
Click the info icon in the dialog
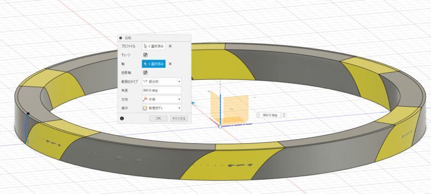[x=122, y=119]
